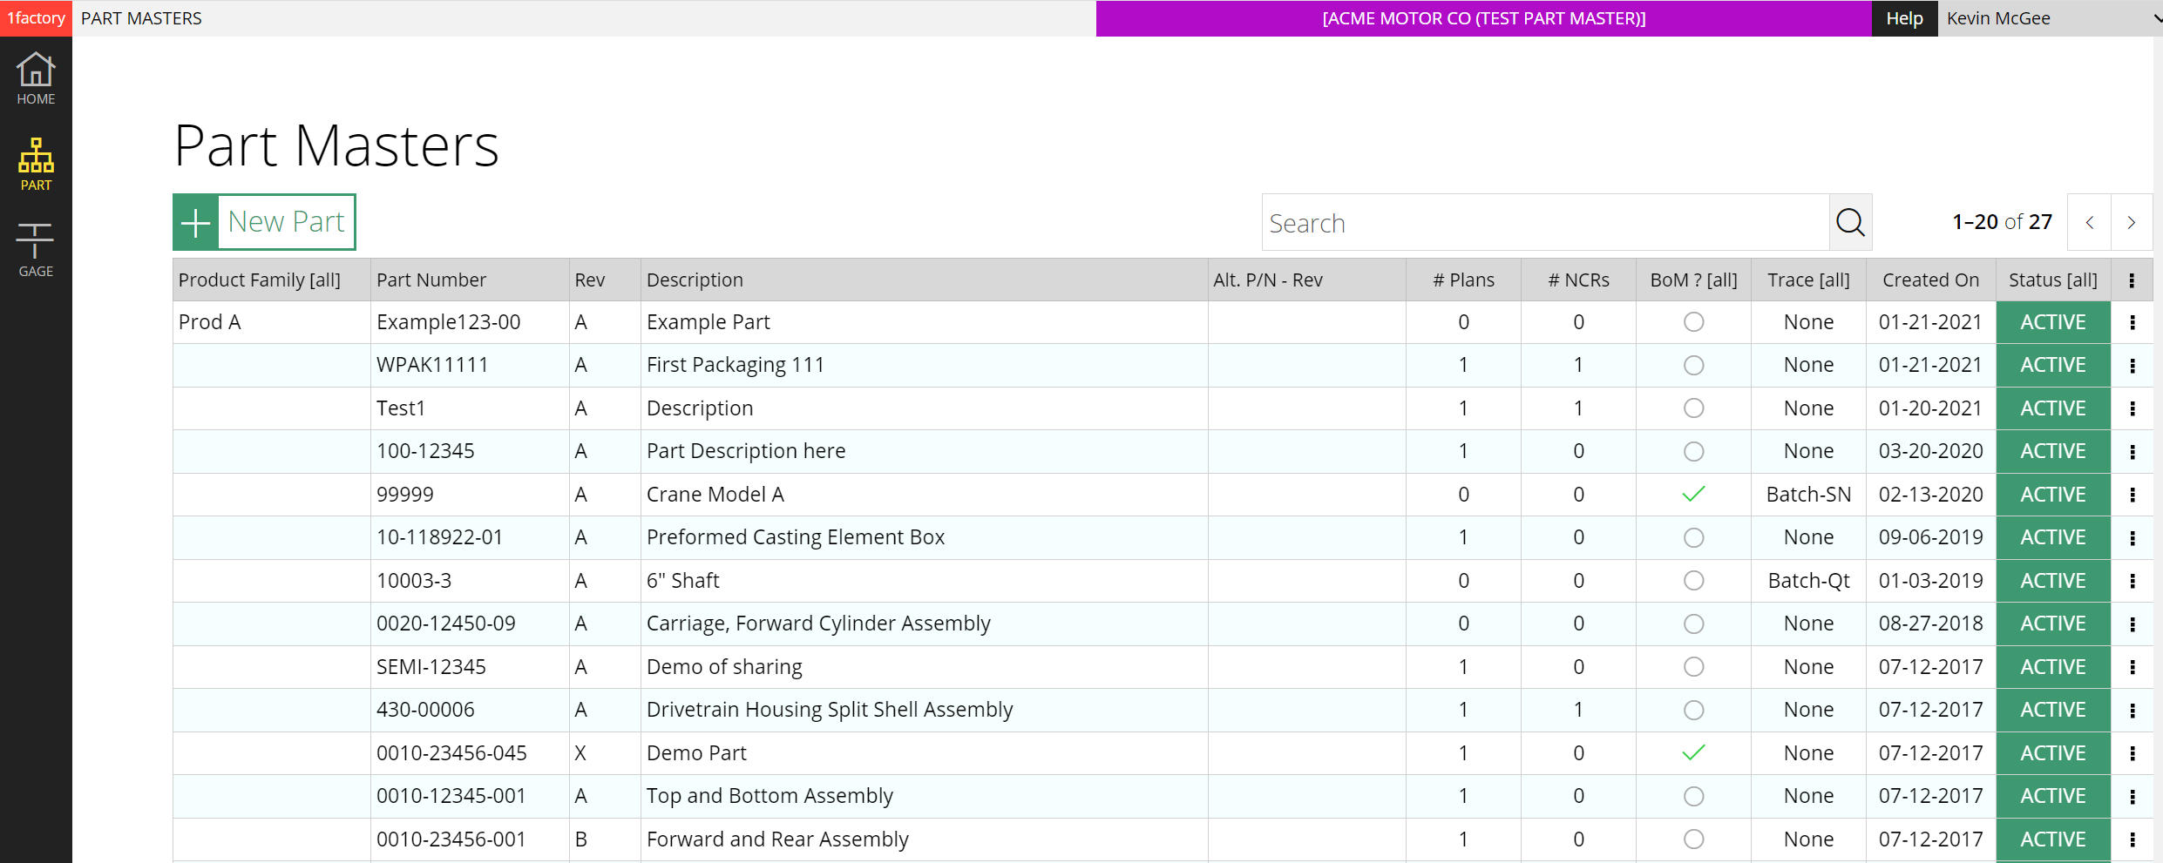Screen dimensions: 2163x863
Task: Click into the Search input field
Action: [x=1544, y=223]
